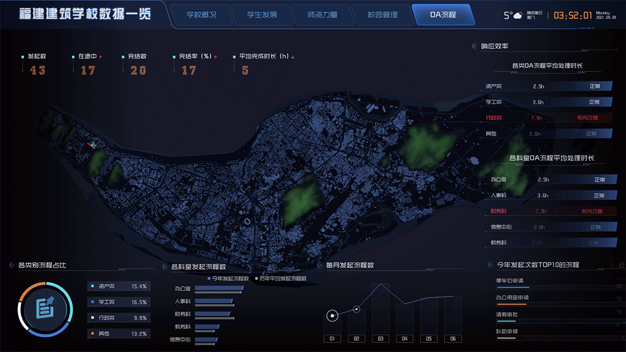Click the red up arrow beside 在途中
Image resolution: width=626 pixels, height=352 pixels.
[x=100, y=57]
